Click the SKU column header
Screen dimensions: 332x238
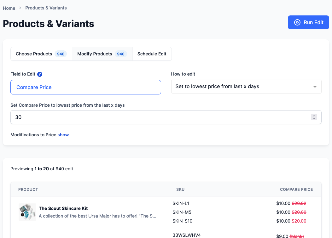coord(180,190)
